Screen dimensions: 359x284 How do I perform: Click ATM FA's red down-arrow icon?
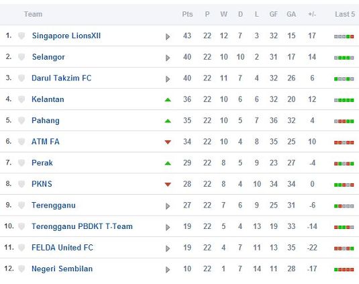(168, 142)
